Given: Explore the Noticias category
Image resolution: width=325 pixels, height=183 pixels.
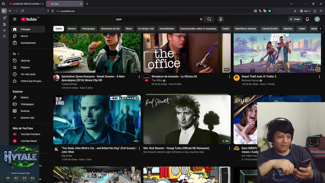Looking at the screenshot, I should tap(28, 111).
